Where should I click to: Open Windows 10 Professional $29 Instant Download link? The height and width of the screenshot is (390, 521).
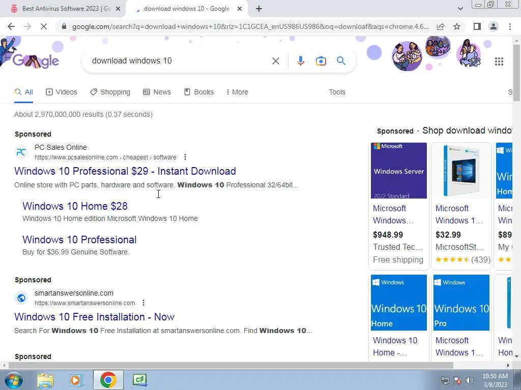point(125,171)
